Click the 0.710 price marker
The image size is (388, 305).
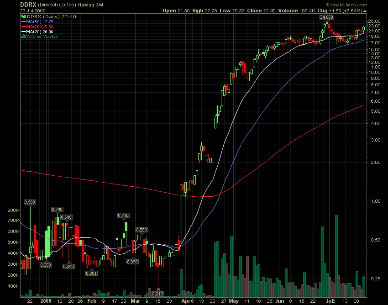pyautogui.click(x=123, y=216)
